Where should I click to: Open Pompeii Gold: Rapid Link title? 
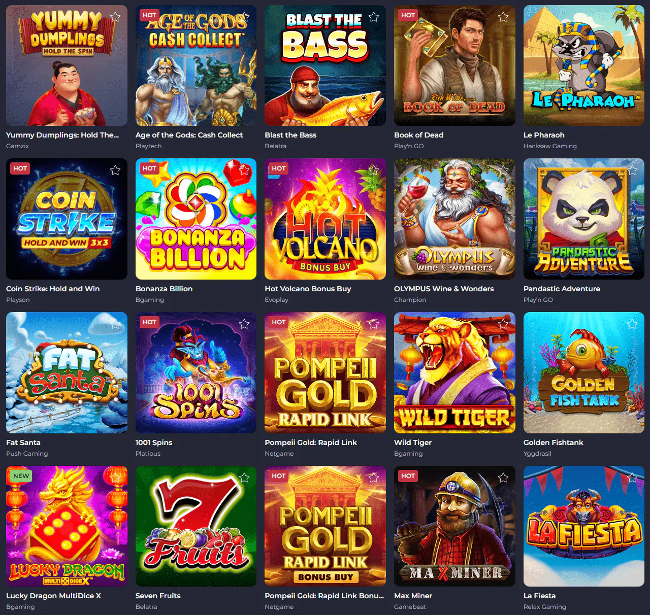[310, 442]
